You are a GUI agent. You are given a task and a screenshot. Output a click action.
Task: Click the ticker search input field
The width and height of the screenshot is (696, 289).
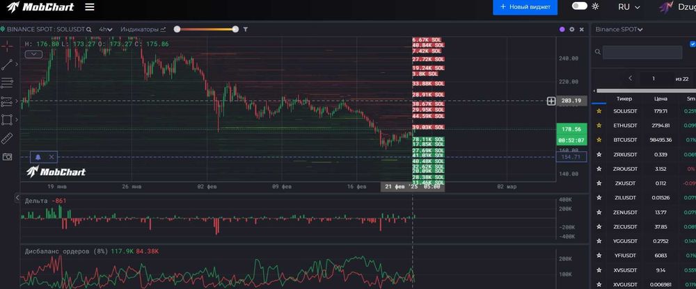coord(642,52)
